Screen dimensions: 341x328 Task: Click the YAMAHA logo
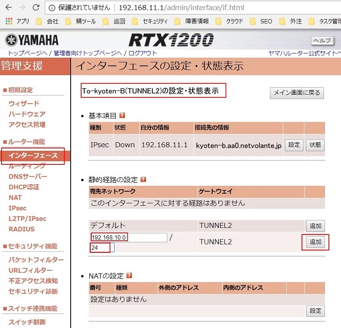[32, 40]
